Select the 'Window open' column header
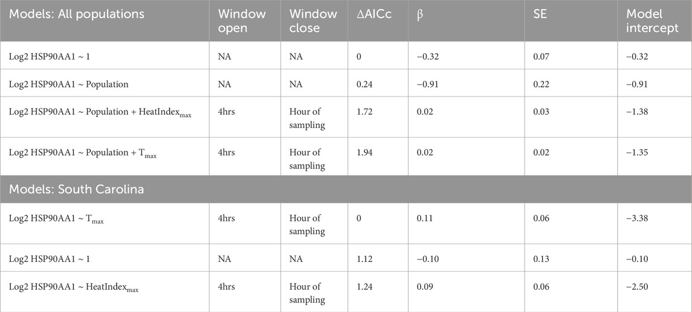This screenshot has width=692, height=312. [x=245, y=21]
